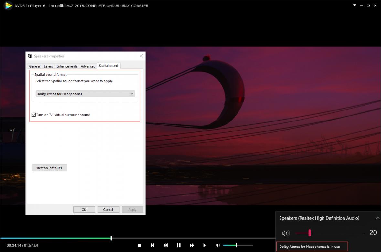Toggle 7.1 virtual surround sound checkbox
381x252 pixels.
tap(34, 115)
